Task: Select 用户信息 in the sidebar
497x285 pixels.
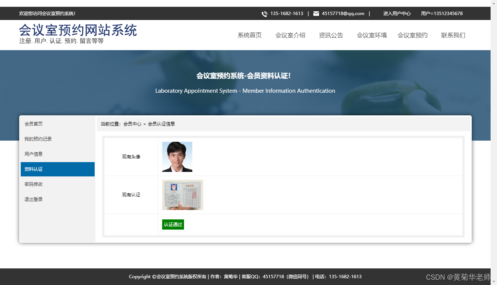Action: (x=33, y=154)
